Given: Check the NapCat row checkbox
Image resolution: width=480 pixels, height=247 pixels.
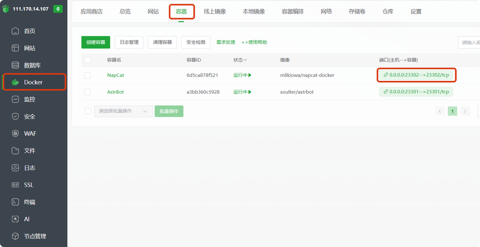Looking at the screenshot, I should coord(88,75).
